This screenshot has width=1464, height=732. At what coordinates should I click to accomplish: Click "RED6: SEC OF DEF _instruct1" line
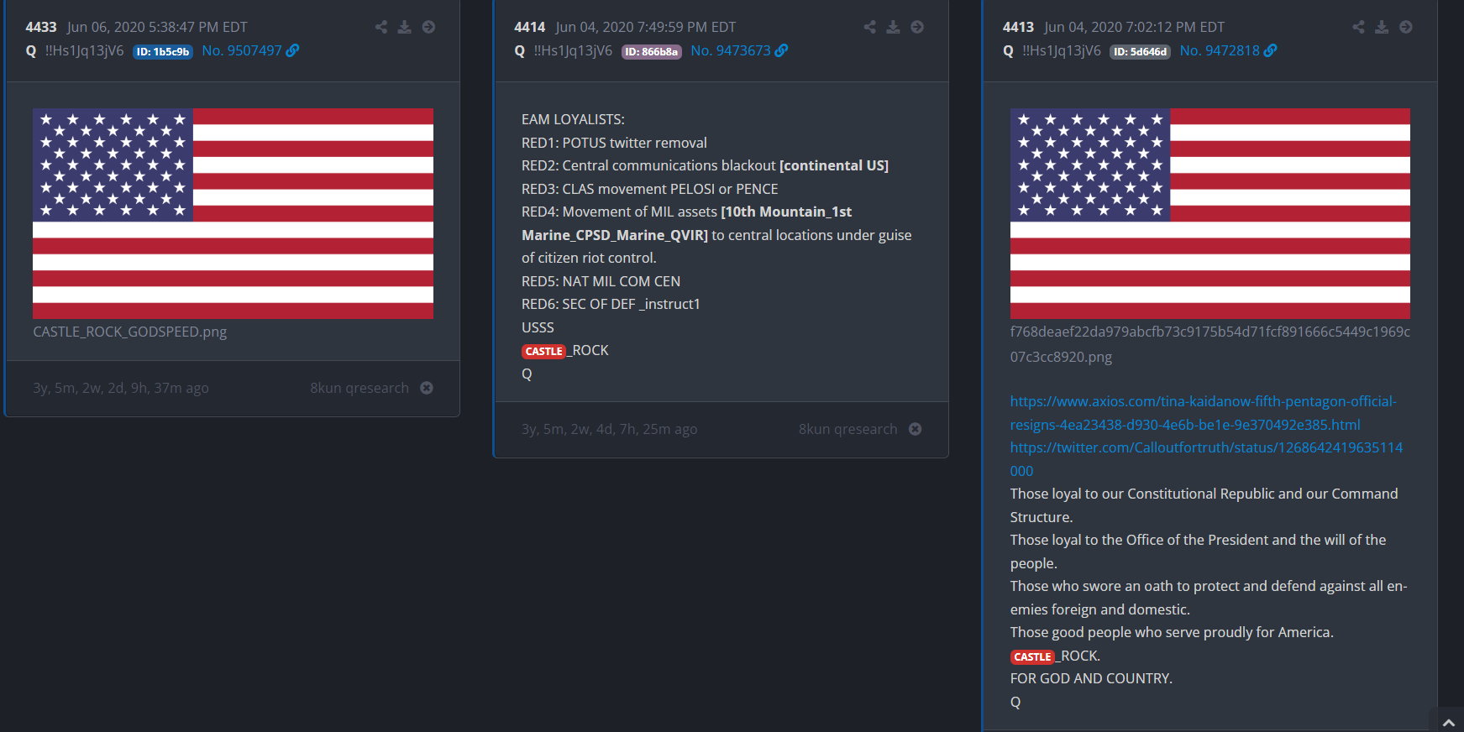[611, 304]
